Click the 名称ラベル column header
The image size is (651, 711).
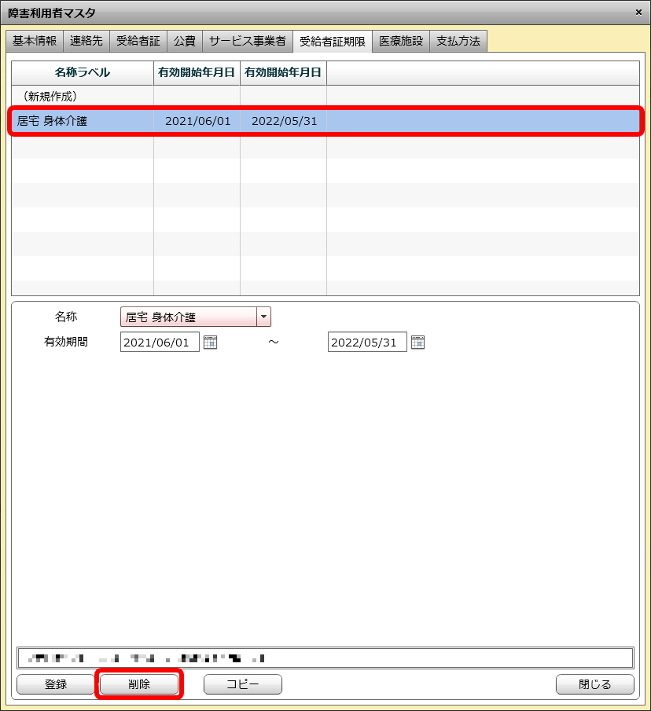pyautogui.click(x=83, y=72)
